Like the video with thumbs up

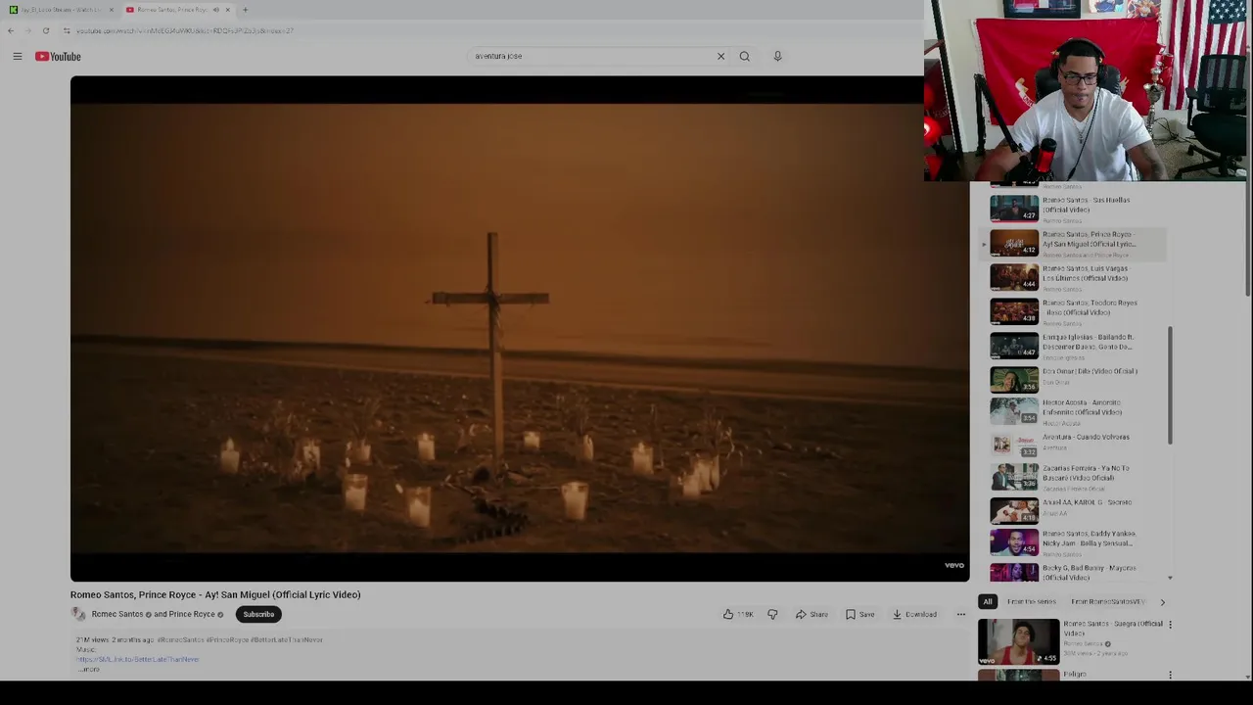coord(738,614)
